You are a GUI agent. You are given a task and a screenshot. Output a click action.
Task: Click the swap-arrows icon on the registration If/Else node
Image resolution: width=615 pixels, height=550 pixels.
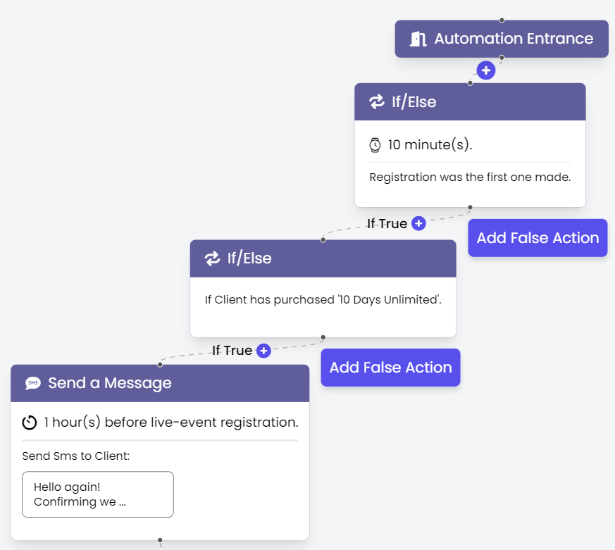click(x=377, y=102)
